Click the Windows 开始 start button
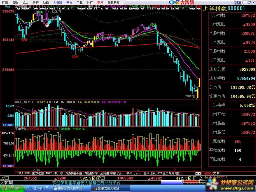256x192 pixels. pos(12,188)
